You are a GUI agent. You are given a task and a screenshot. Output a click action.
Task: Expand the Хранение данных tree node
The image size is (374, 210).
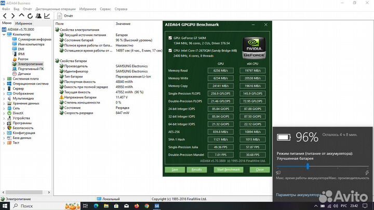point(4,103)
